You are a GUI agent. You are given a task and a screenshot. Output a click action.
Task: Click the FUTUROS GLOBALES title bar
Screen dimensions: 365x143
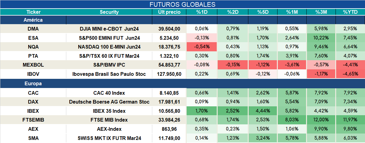pyautogui.click(x=182, y=4)
